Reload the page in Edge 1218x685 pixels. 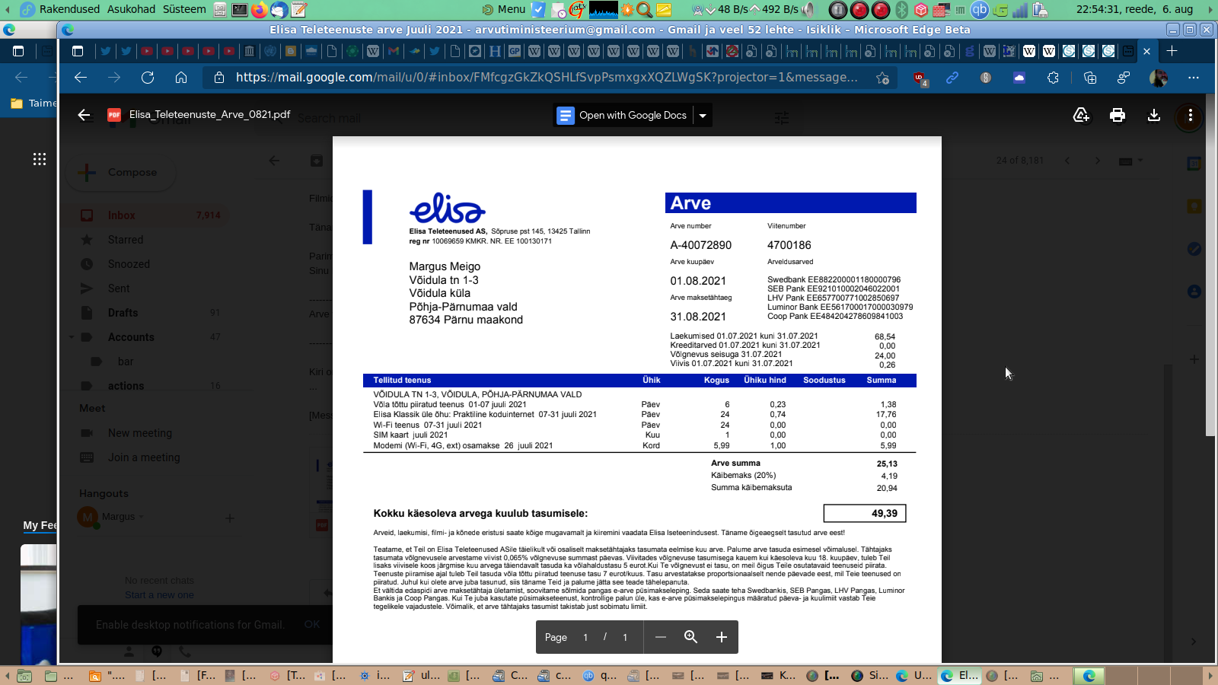[x=148, y=78]
